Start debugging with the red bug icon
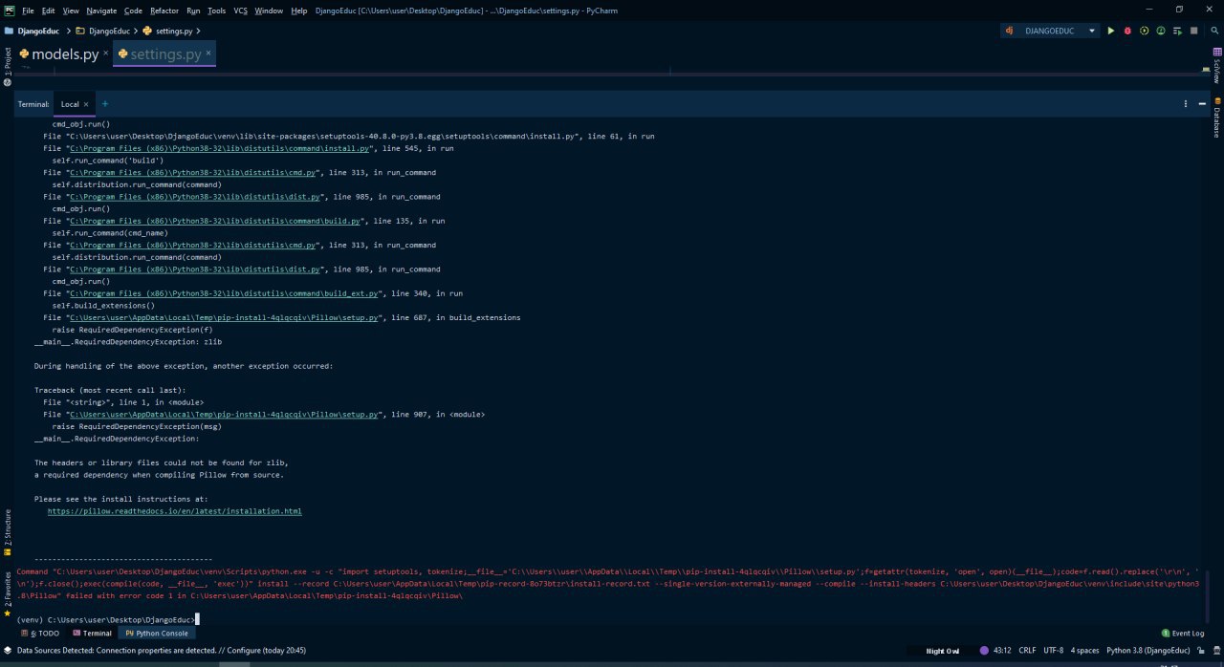Image resolution: width=1224 pixels, height=667 pixels. [1127, 31]
